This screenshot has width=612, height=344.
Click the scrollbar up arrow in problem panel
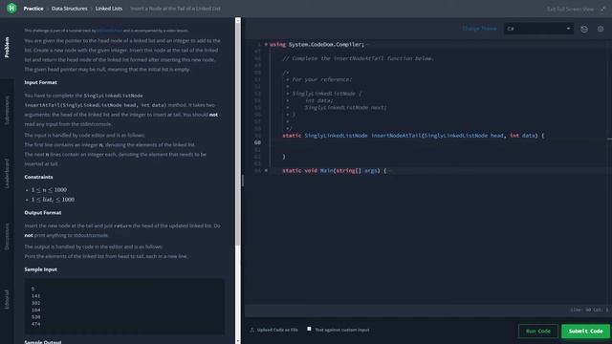238,20
